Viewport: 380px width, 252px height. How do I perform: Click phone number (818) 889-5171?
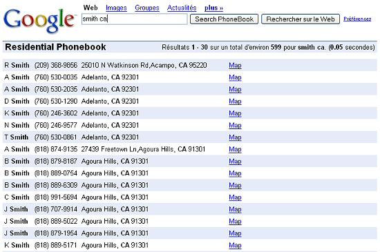tap(56, 245)
